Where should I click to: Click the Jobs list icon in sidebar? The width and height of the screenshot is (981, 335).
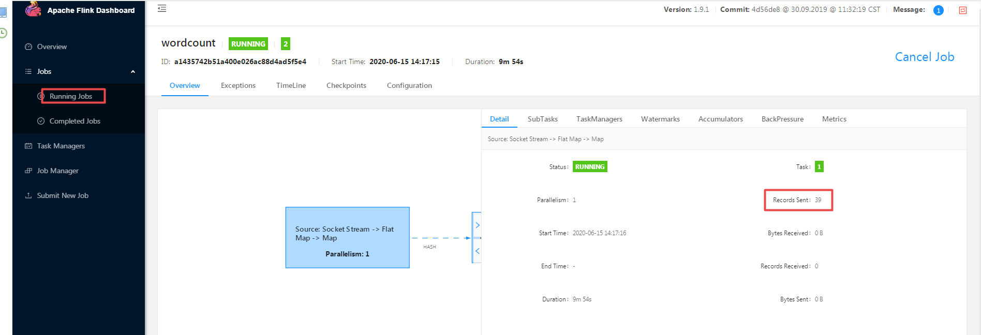click(x=28, y=71)
